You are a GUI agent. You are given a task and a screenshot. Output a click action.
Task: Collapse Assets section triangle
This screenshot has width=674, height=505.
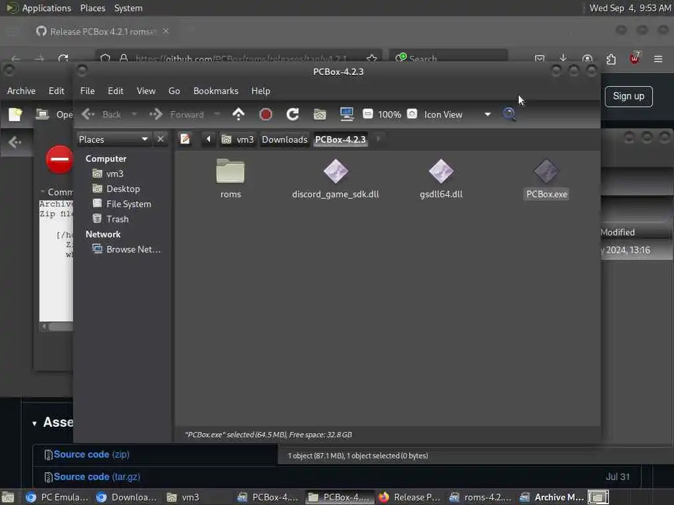[34, 423]
